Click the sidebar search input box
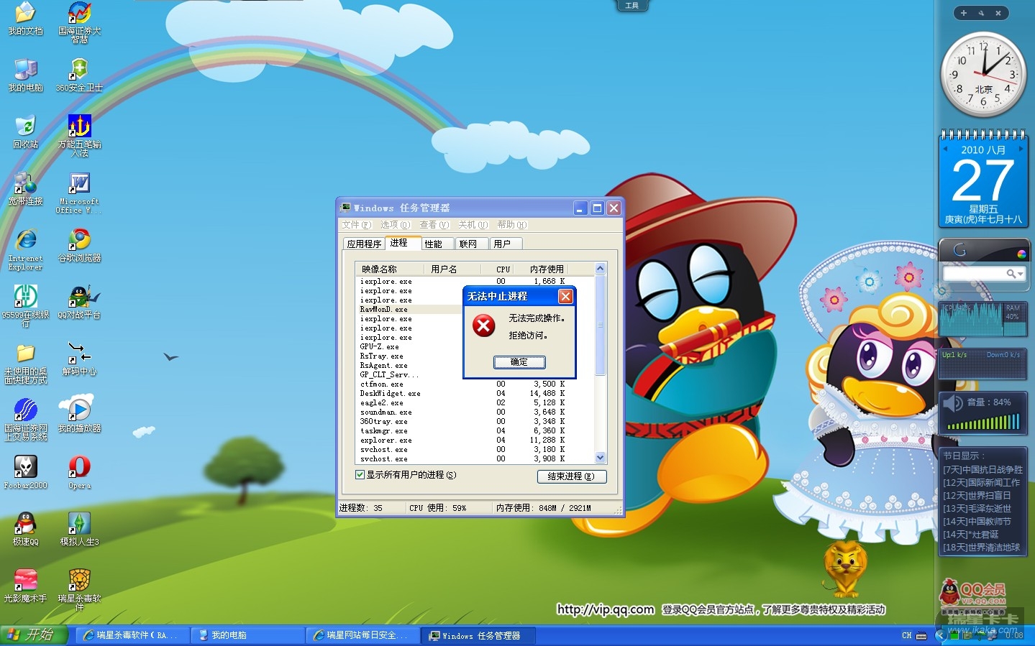This screenshot has width=1035, height=646. (974, 274)
